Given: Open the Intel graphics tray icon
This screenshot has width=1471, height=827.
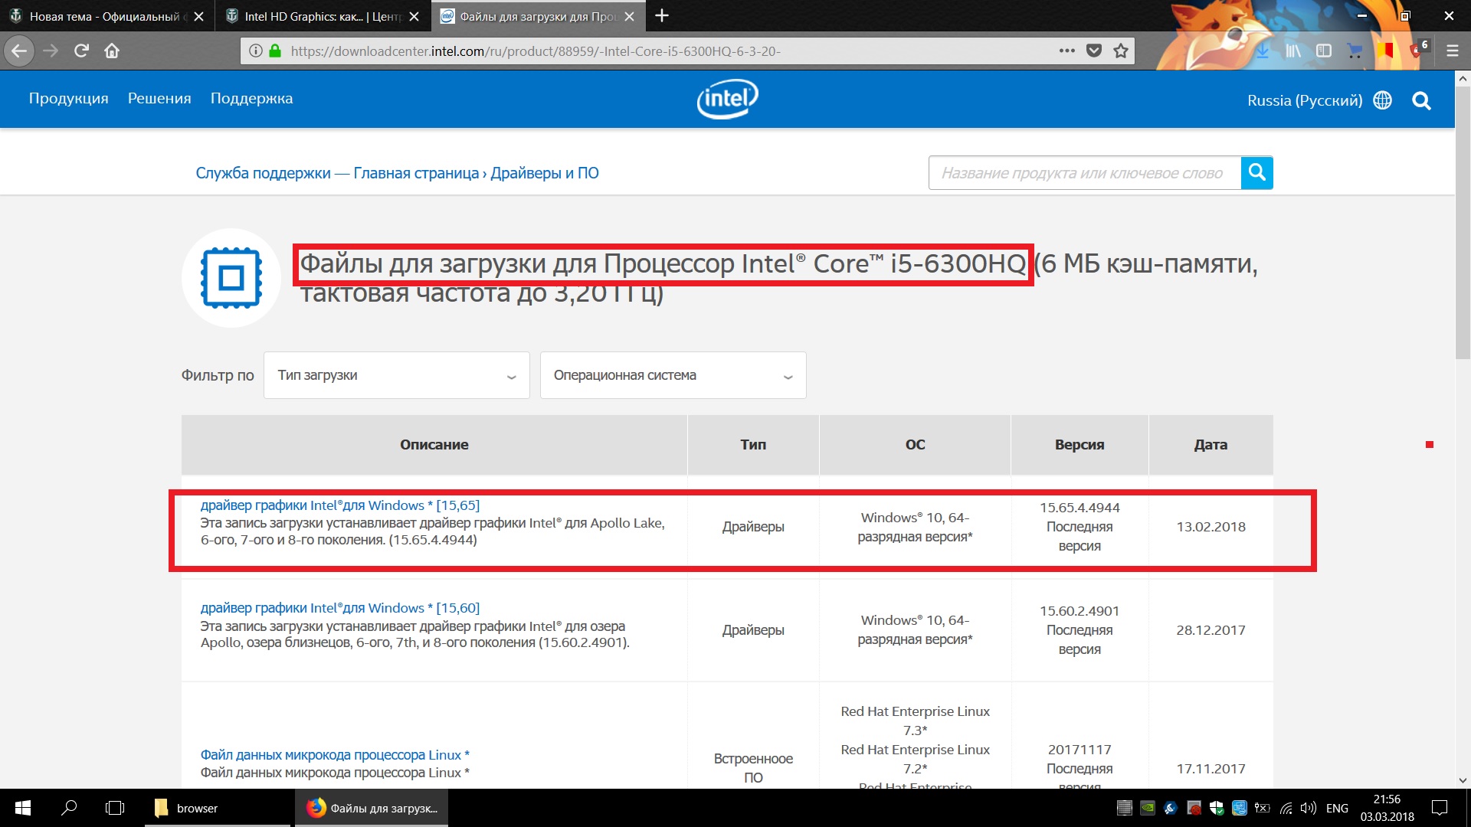Looking at the screenshot, I should click(x=1239, y=808).
